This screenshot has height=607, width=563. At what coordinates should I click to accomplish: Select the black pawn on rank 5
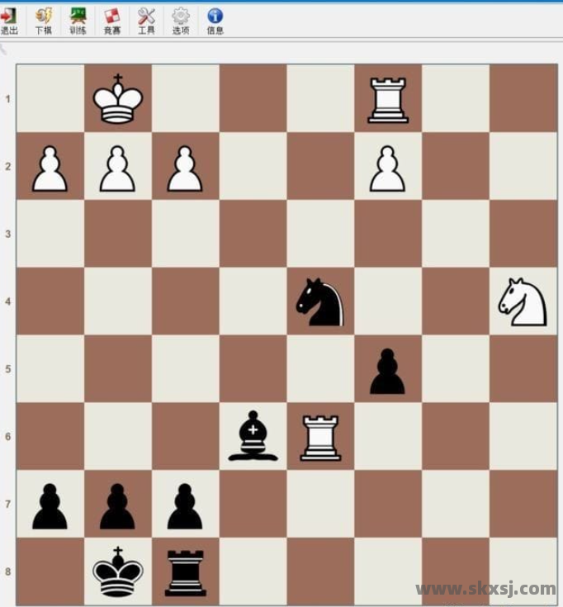click(388, 370)
